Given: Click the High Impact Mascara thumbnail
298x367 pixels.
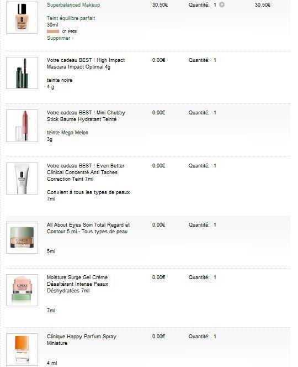Looking at the screenshot, I should click(x=22, y=73).
